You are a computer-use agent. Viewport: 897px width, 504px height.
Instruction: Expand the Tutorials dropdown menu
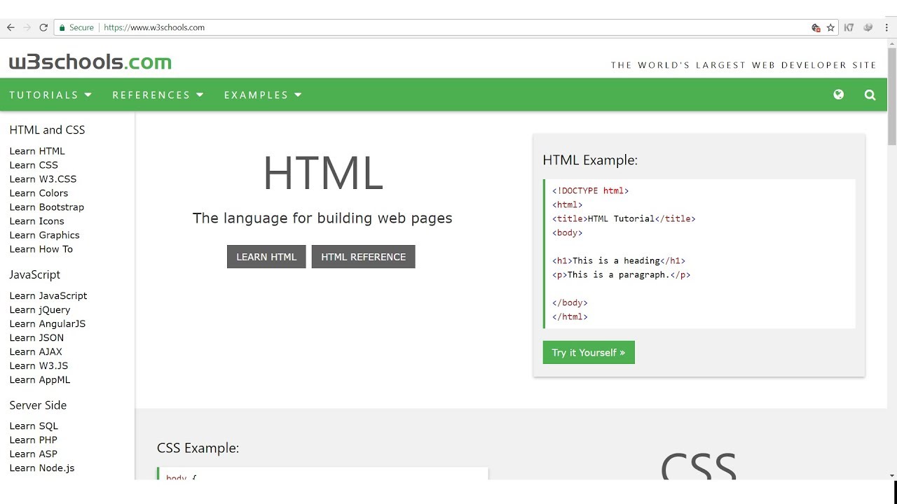tap(50, 95)
